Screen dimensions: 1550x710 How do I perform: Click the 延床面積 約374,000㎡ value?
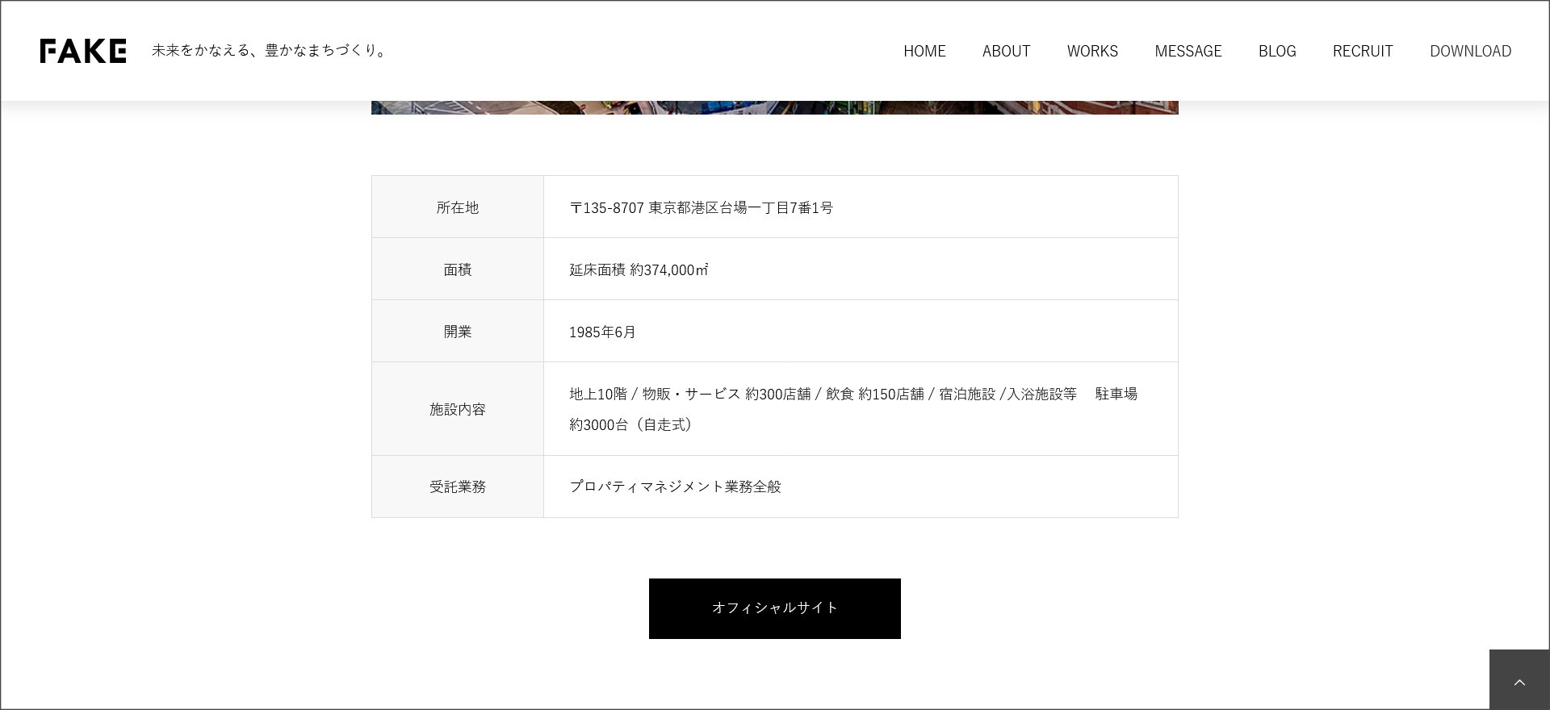(638, 269)
